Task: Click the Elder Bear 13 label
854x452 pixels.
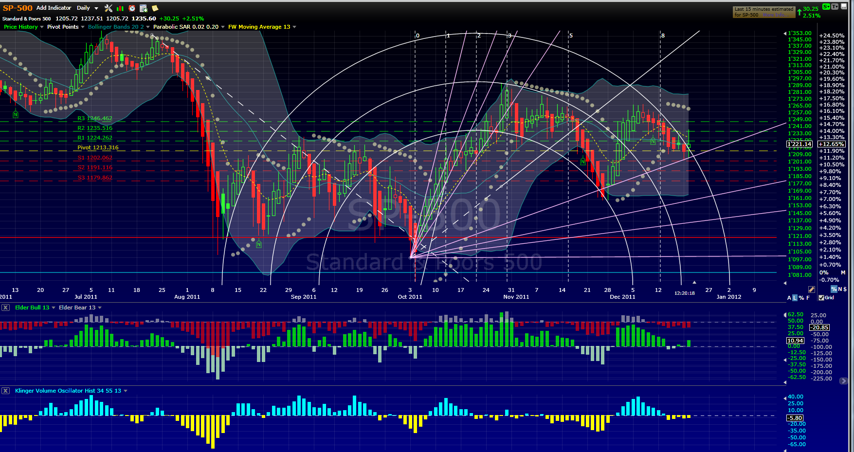Action: point(77,307)
